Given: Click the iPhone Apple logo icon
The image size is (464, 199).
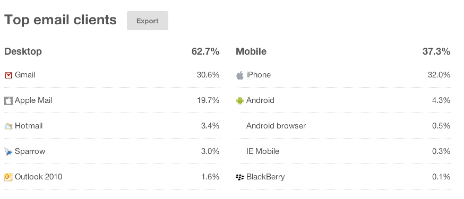Looking at the screenshot, I should (x=240, y=75).
